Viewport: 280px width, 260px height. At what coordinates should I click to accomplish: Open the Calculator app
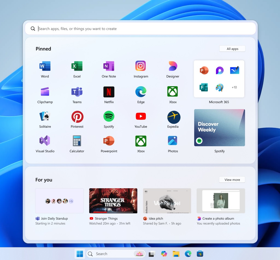77,141
